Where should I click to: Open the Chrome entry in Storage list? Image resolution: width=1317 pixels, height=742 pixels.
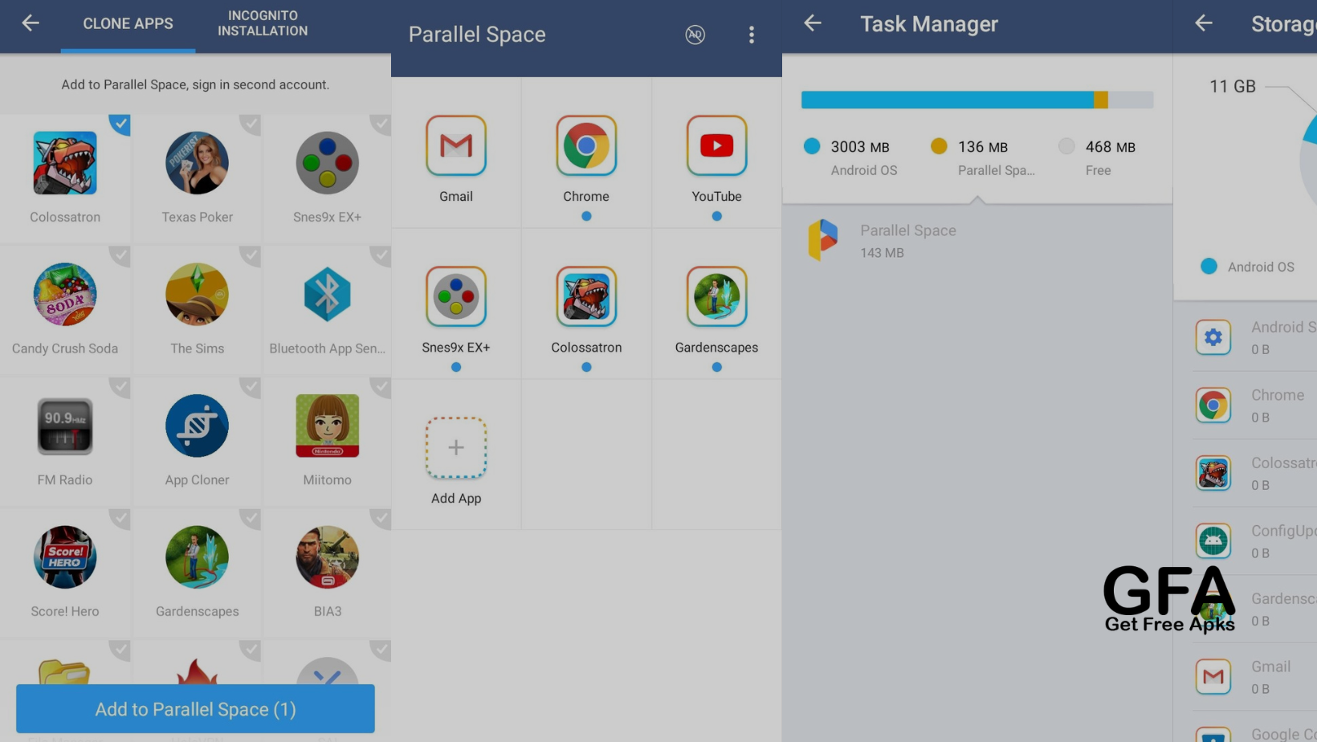(x=1254, y=406)
